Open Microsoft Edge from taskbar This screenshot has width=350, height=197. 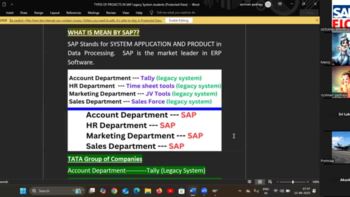pyautogui.click(x=136, y=191)
